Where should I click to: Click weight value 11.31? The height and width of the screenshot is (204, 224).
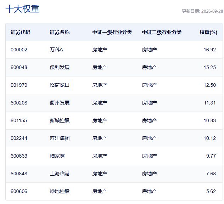(210, 103)
